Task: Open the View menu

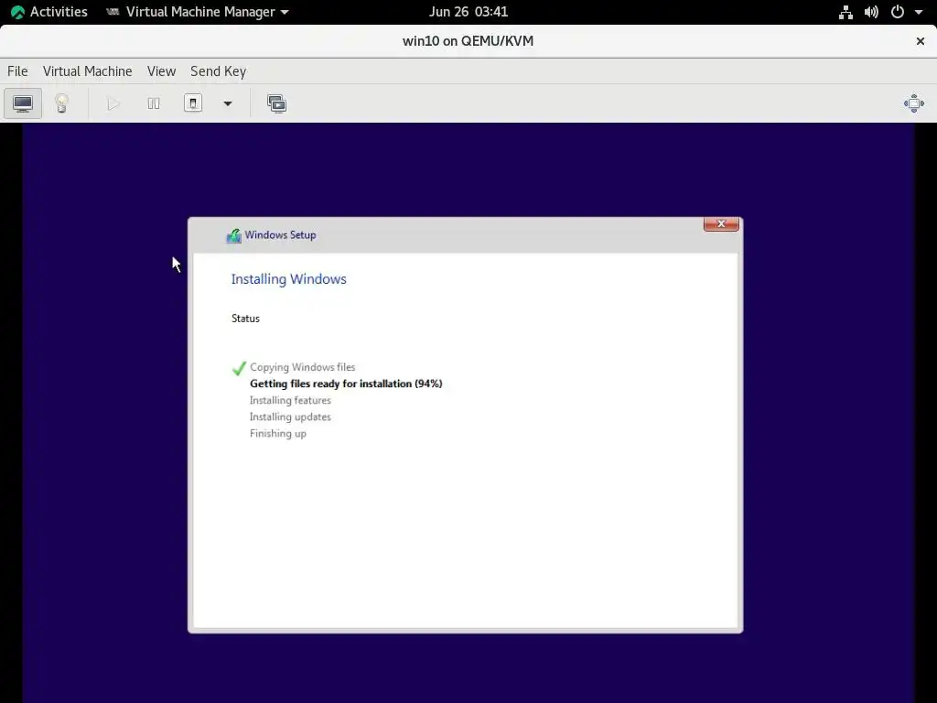Action: tap(161, 71)
